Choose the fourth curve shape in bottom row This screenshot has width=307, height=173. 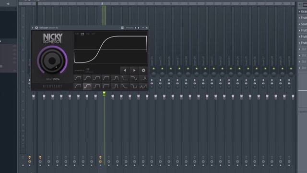pyautogui.click(x=106, y=86)
